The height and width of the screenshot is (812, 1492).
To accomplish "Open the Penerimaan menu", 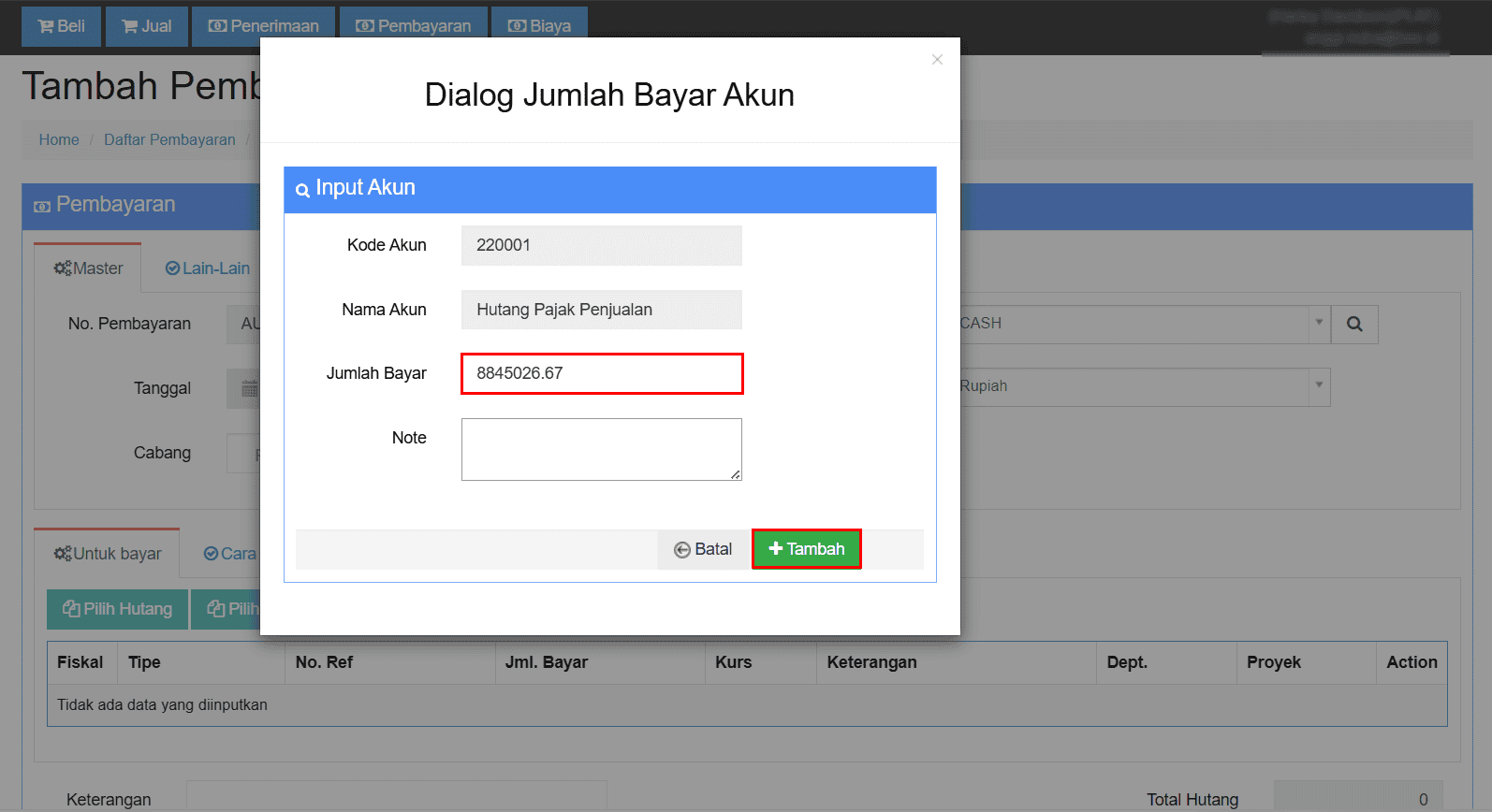I will [x=263, y=26].
